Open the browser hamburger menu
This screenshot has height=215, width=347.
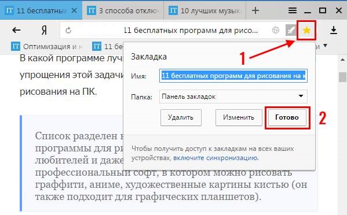click(x=293, y=10)
